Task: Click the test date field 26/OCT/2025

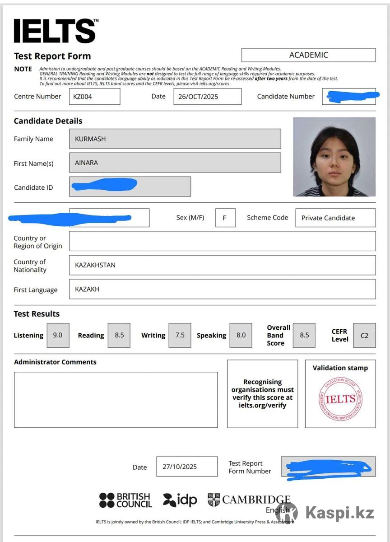Action: 207,97
